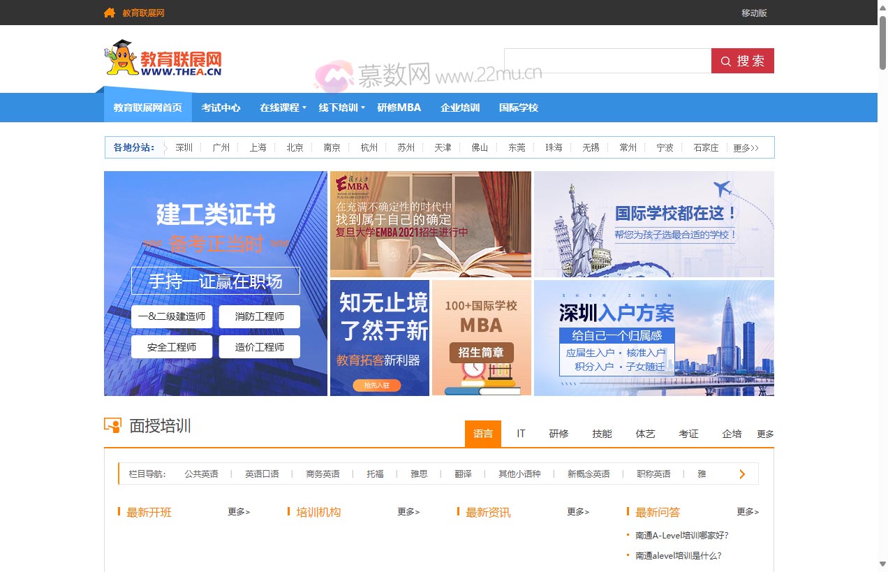Switch to the IT tab
The height and width of the screenshot is (572, 888).
521,434
